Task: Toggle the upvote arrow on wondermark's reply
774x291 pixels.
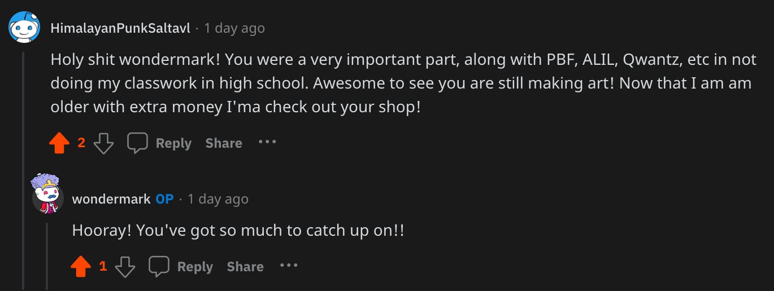Action: (81, 267)
